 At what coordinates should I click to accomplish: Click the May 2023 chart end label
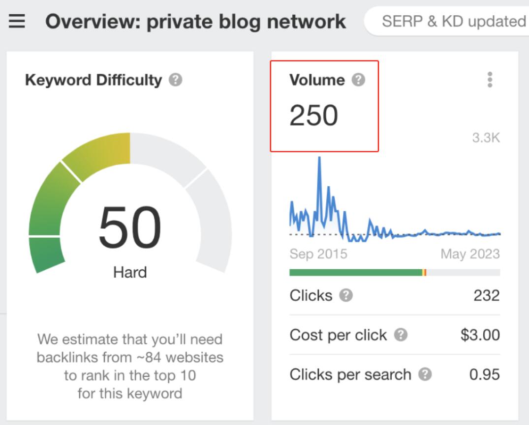[470, 254]
